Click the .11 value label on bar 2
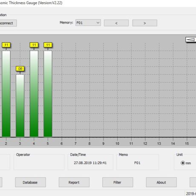This screenshot has height=196, width=196. 6,45
